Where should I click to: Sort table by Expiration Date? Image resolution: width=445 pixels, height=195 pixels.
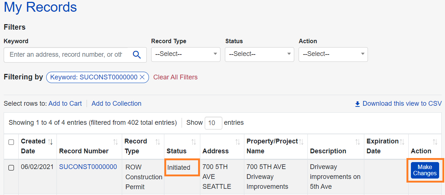402,142
